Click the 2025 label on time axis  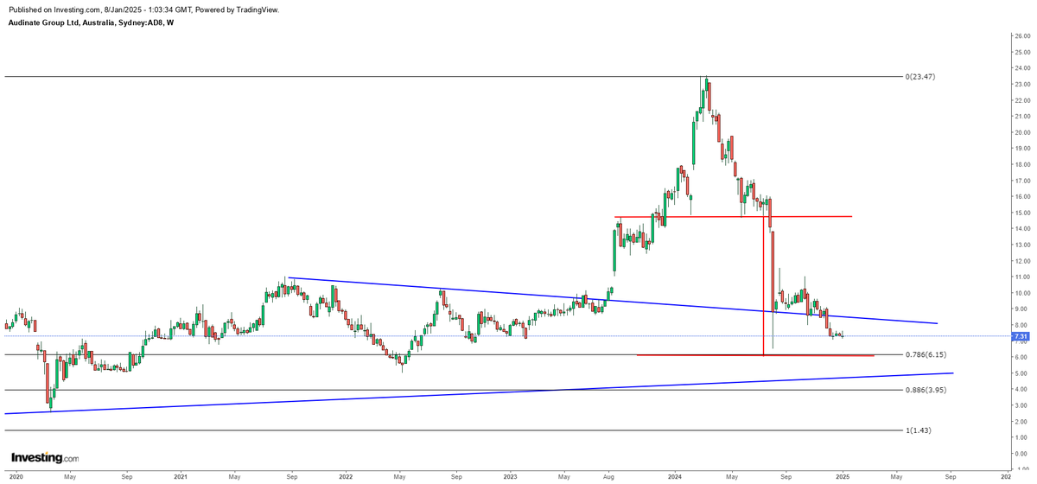(x=843, y=476)
